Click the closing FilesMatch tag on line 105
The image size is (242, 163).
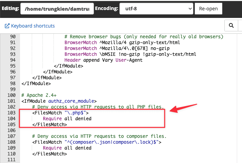pyautogui.click(x=49, y=124)
